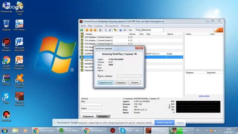Select the WinRAR desktop icon
Image resolution: width=238 pixels, height=134 pixels.
(x=6, y=80)
